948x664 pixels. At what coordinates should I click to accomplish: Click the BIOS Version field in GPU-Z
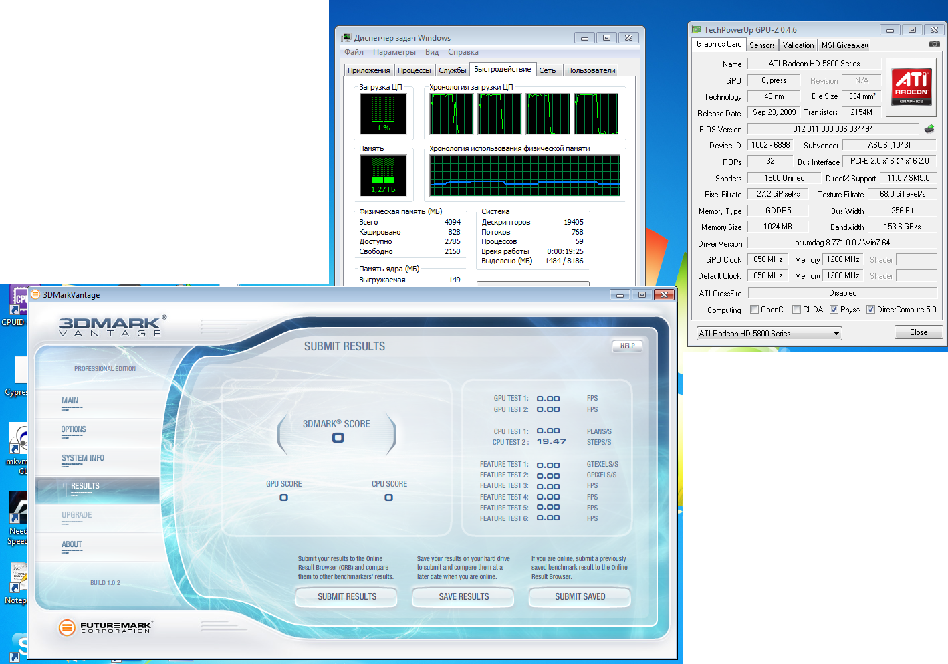[833, 129]
